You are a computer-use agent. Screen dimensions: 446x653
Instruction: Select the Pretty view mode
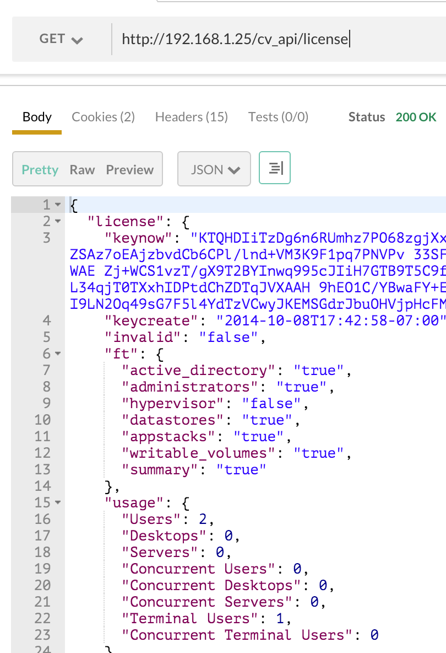40,170
